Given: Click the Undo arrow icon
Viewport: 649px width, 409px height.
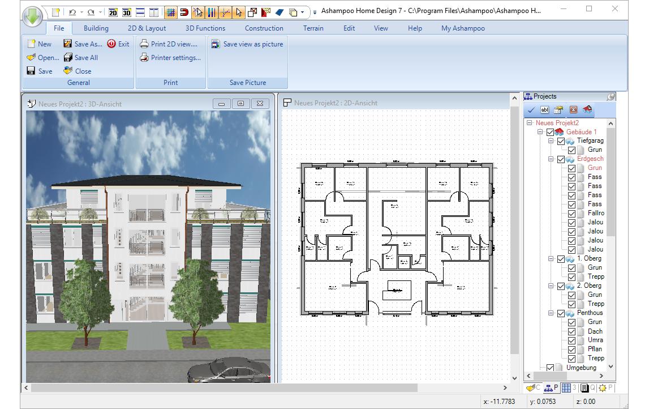Looking at the screenshot, I should click(72, 12).
